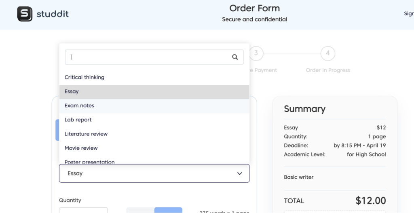Screen dimensions: 414x213
Task: Click step 4 circle in progress bar
Action: point(327,54)
